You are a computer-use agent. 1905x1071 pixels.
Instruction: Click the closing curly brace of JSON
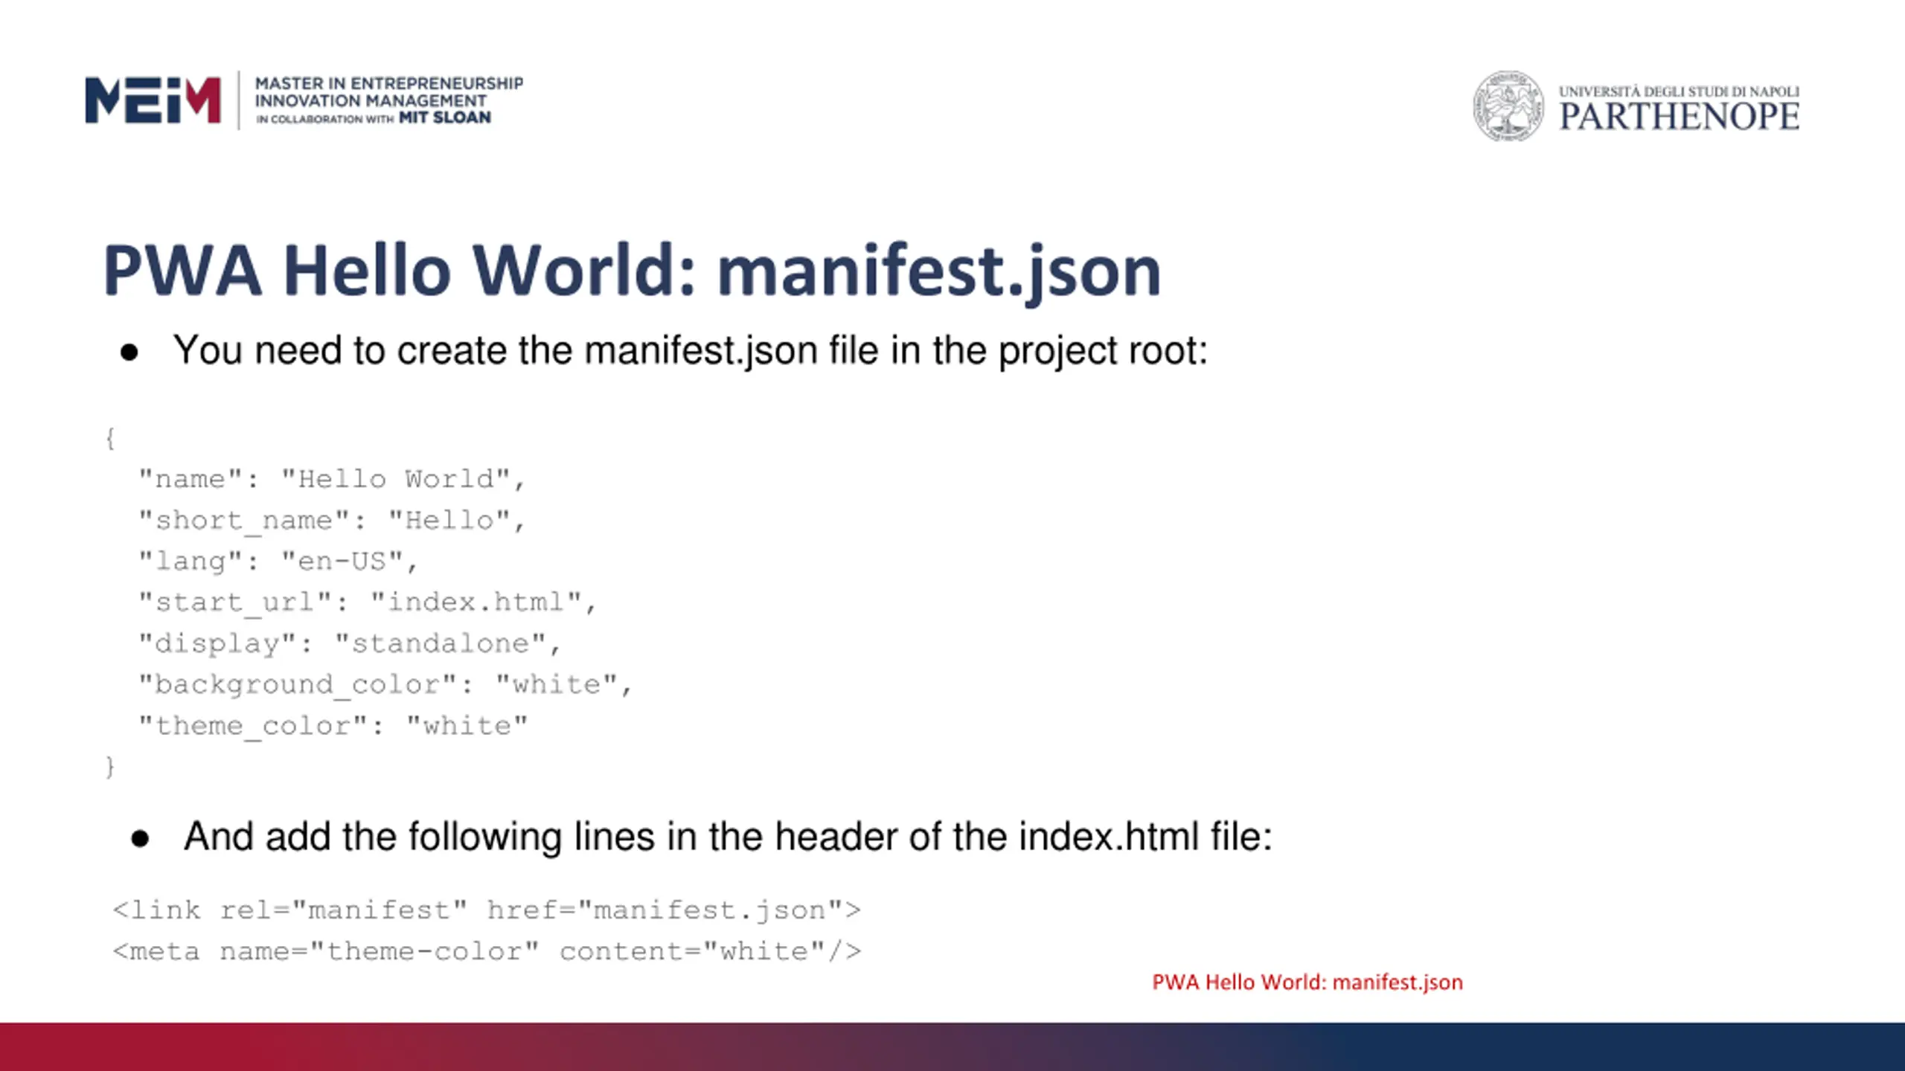point(110,766)
